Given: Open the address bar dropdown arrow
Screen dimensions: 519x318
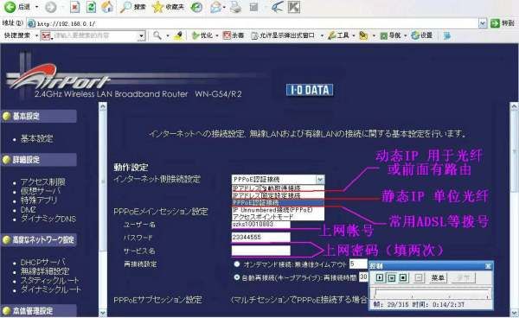Looking at the screenshot, I should tap(483, 23).
